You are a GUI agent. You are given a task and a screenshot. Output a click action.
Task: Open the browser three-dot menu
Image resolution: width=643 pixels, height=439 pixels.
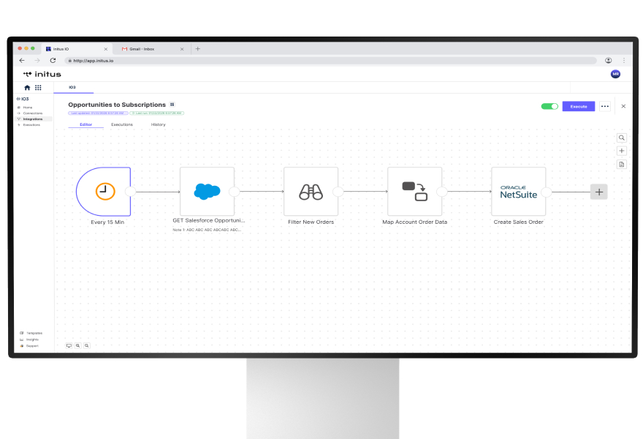pyautogui.click(x=624, y=61)
